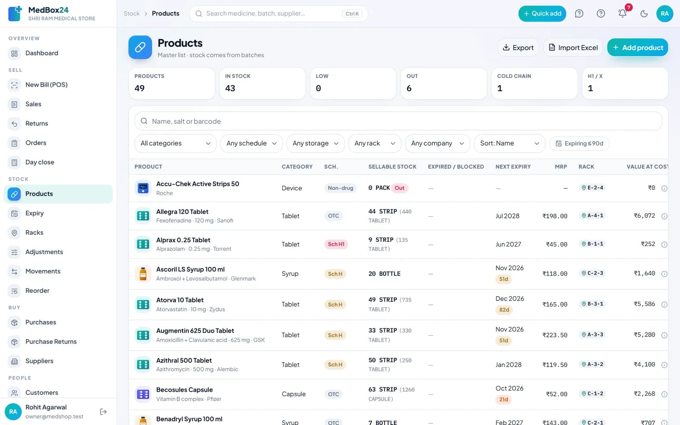Open Purchases in the sidebar
680x425 pixels.
[x=58, y=322]
